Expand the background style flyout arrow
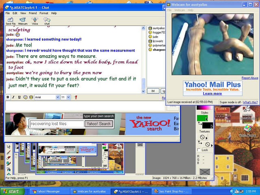Viewport: 260px width, 195px height. [x=212, y=127]
